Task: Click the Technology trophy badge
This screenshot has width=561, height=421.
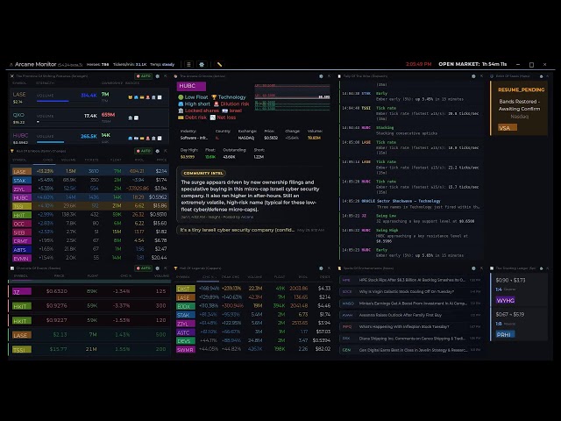Action: [229, 97]
